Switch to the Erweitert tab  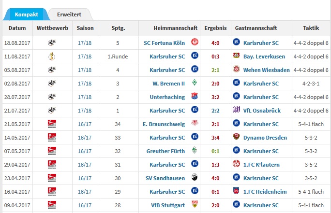(x=69, y=14)
